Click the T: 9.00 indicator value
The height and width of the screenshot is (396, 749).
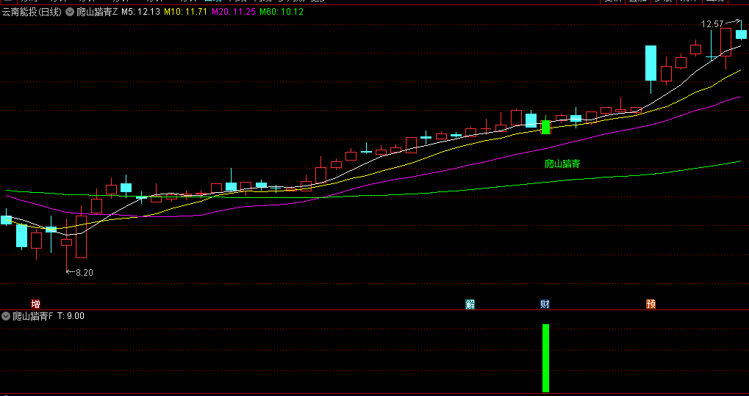71,316
